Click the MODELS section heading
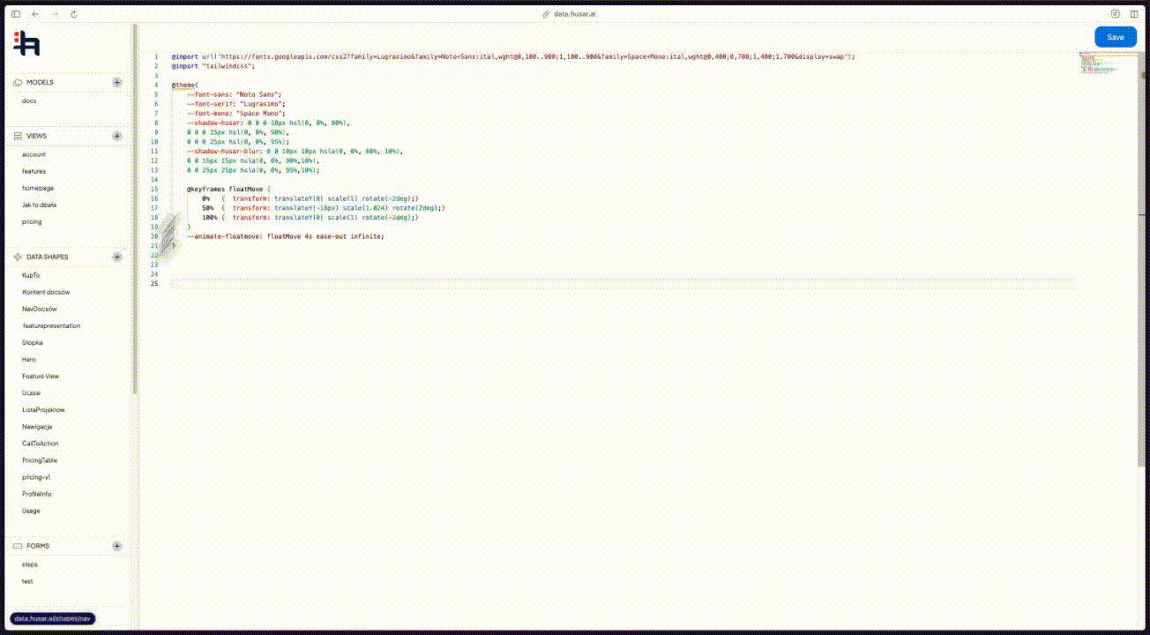The width and height of the screenshot is (1150, 635). click(x=40, y=82)
